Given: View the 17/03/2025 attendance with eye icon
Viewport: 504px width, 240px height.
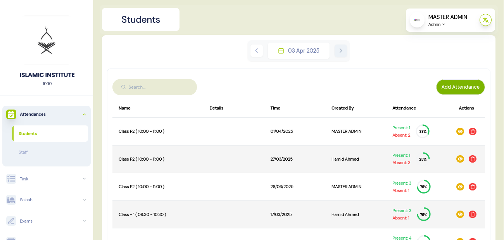Looking at the screenshot, I should (460, 214).
